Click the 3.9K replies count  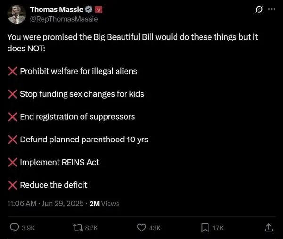coord(28,228)
